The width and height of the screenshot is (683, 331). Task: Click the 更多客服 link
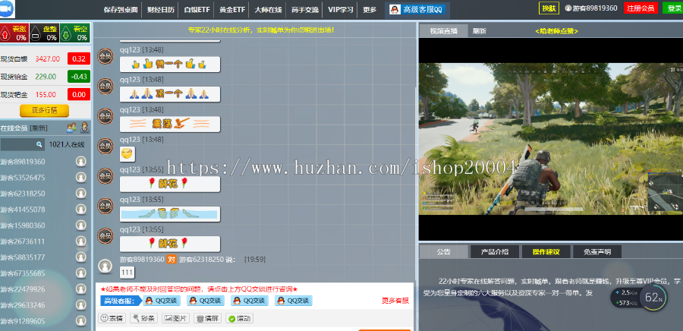(395, 301)
